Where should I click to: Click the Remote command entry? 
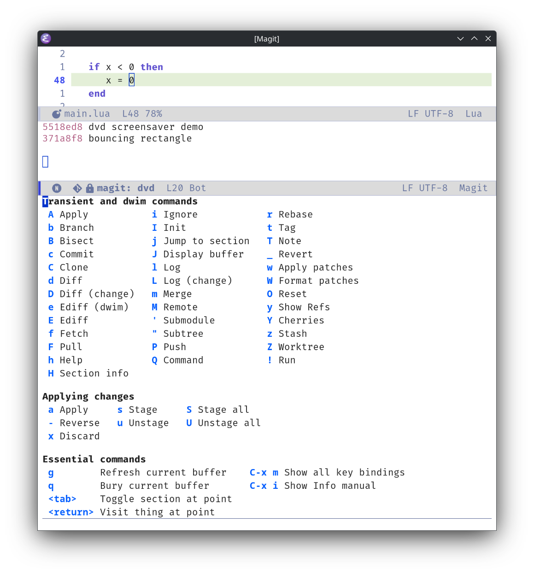click(x=175, y=307)
